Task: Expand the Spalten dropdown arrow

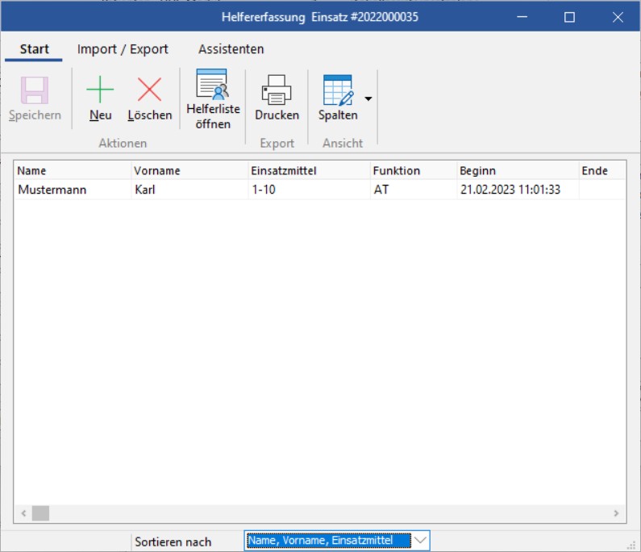Action: (368, 98)
